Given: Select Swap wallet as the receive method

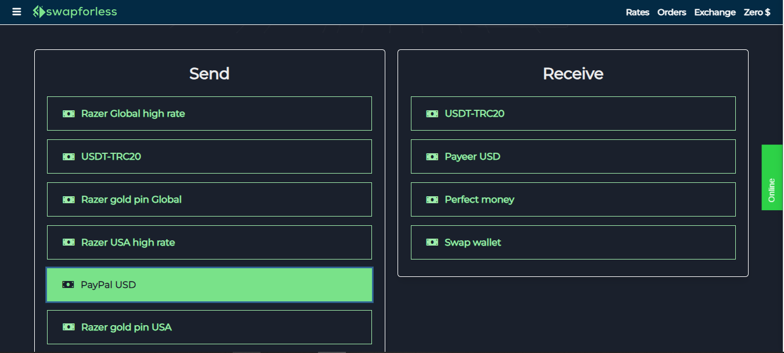Looking at the screenshot, I should (573, 242).
